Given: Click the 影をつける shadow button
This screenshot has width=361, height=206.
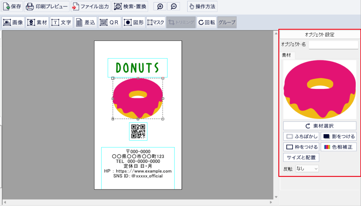Looking at the screenshot, I should (x=338, y=136).
